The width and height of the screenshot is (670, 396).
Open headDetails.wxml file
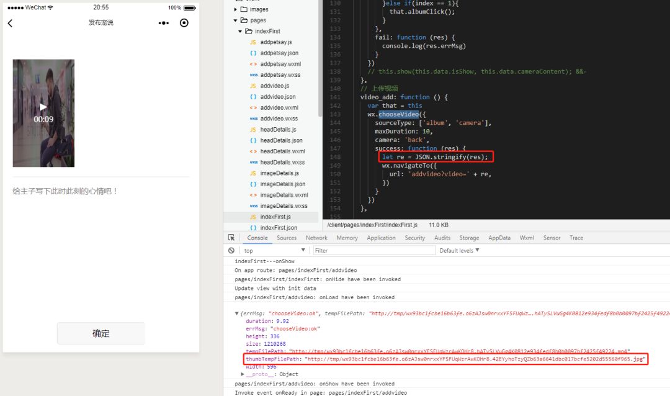tap(282, 151)
